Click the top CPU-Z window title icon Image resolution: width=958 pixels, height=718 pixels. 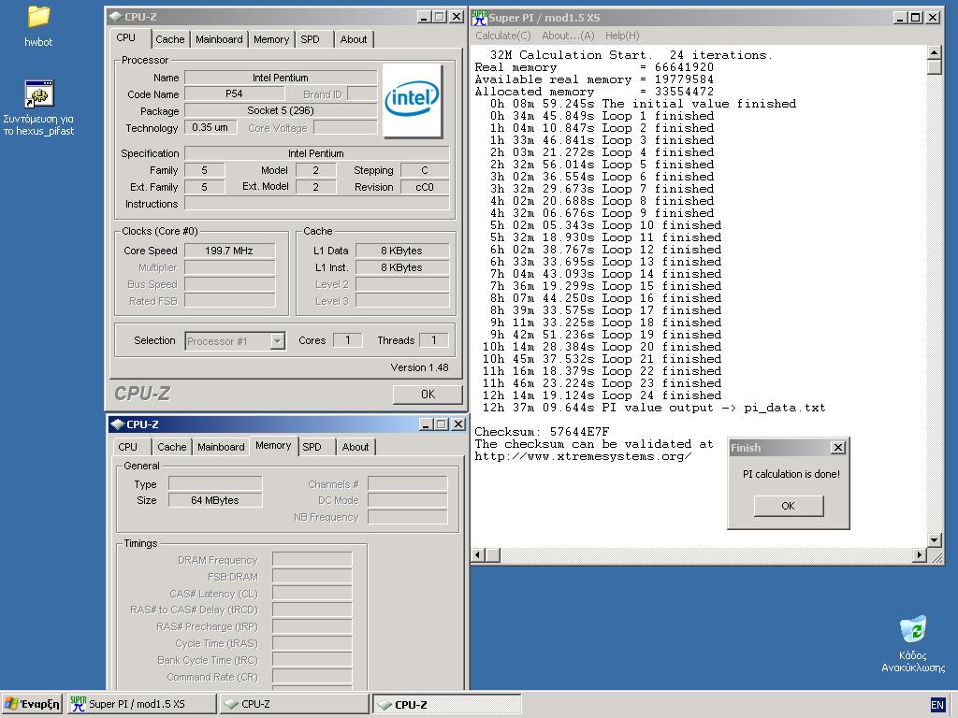(x=115, y=17)
